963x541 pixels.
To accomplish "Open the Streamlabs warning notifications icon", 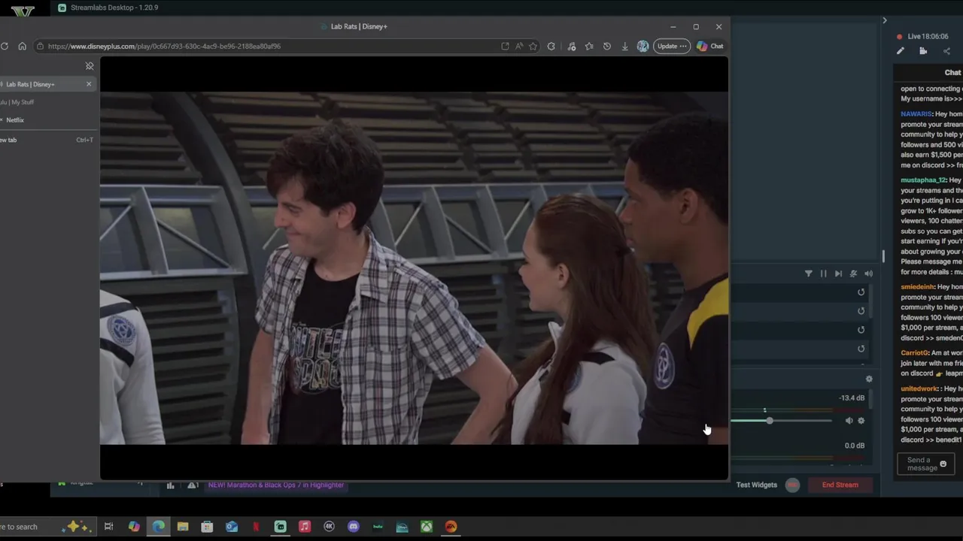I will pyautogui.click(x=193, y=485).
